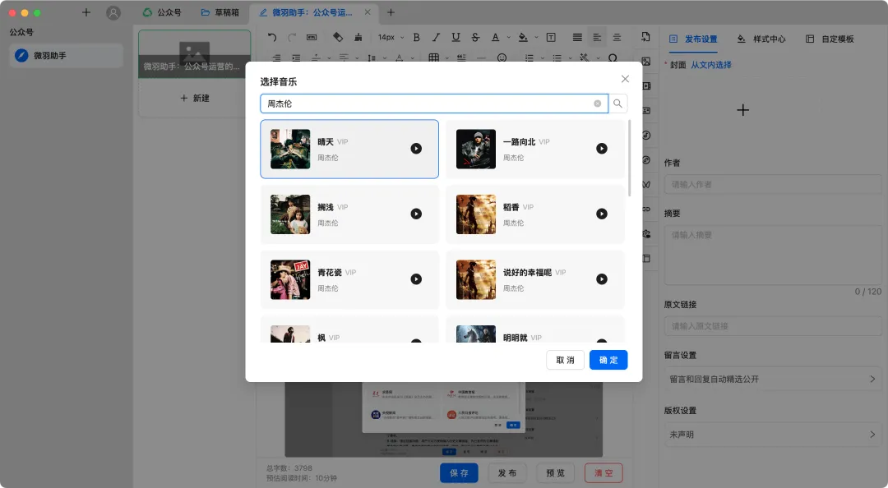Expand the font color dropdown arrow

click(x=509, y=38)
